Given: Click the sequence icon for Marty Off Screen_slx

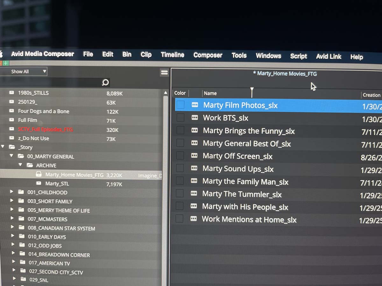Looking at the screenshot, I should (194, 156).
